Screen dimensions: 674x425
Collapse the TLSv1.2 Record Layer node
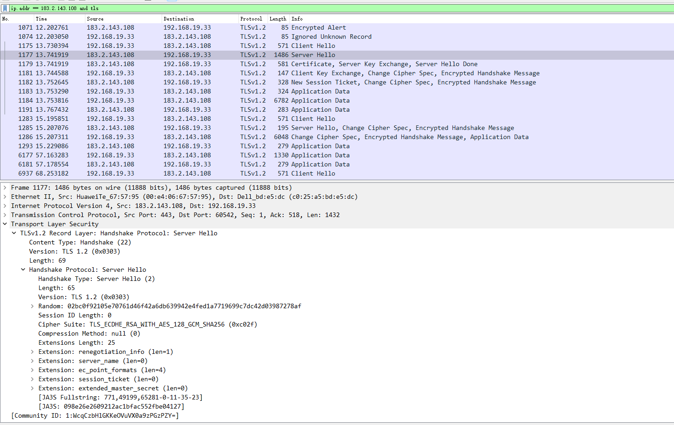pos(14,233)
